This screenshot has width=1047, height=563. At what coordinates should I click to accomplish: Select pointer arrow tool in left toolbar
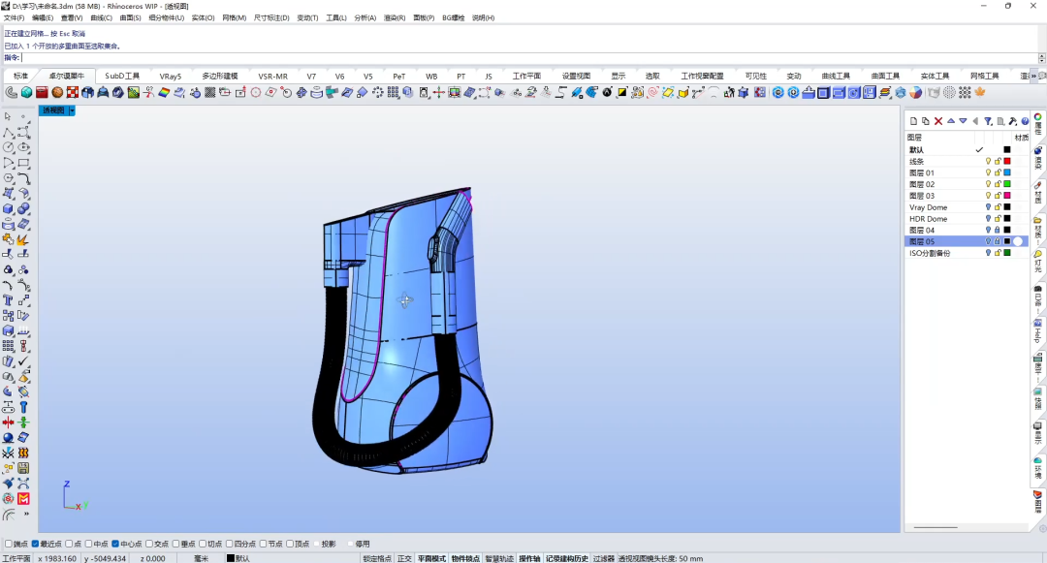pos(8,116)
